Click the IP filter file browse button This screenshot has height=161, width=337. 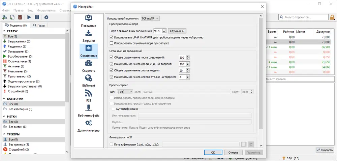244,144
